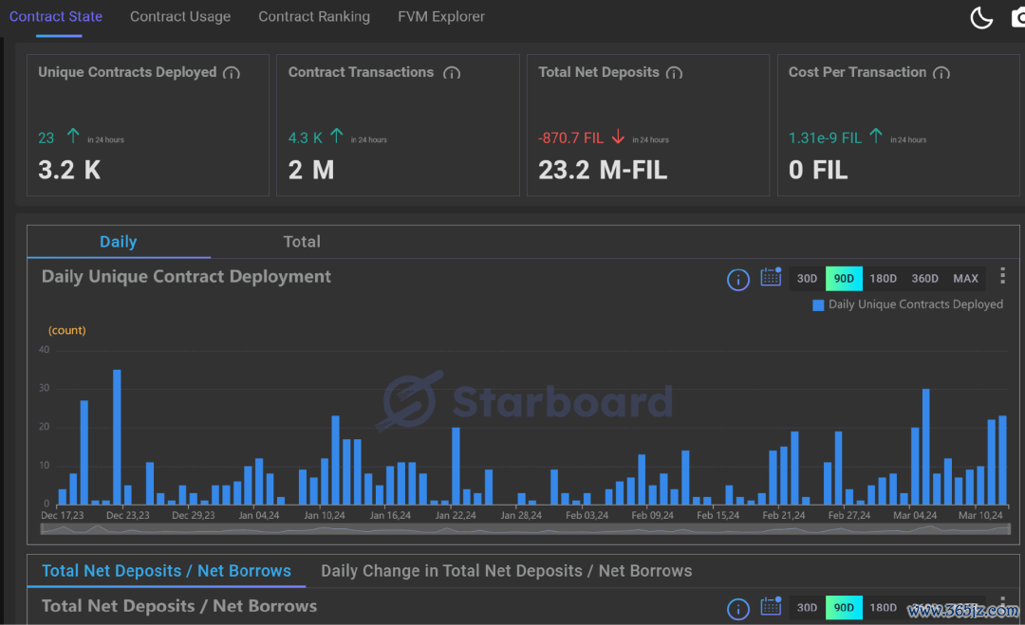The width and height of the screenshot is (1025, 625).
Task: Click info icon of Daily Unique Contract Deployment chart
Action: [737, 279]
